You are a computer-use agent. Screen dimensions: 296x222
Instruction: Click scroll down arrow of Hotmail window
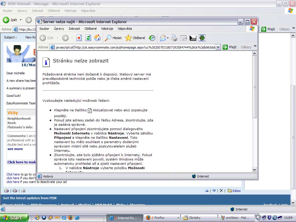point(293,203)
